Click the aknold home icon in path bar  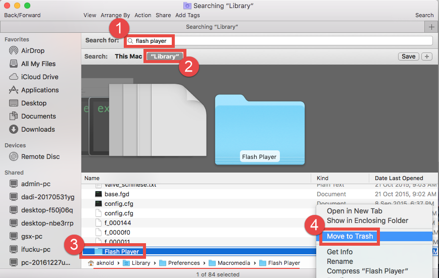coord(91,263)
